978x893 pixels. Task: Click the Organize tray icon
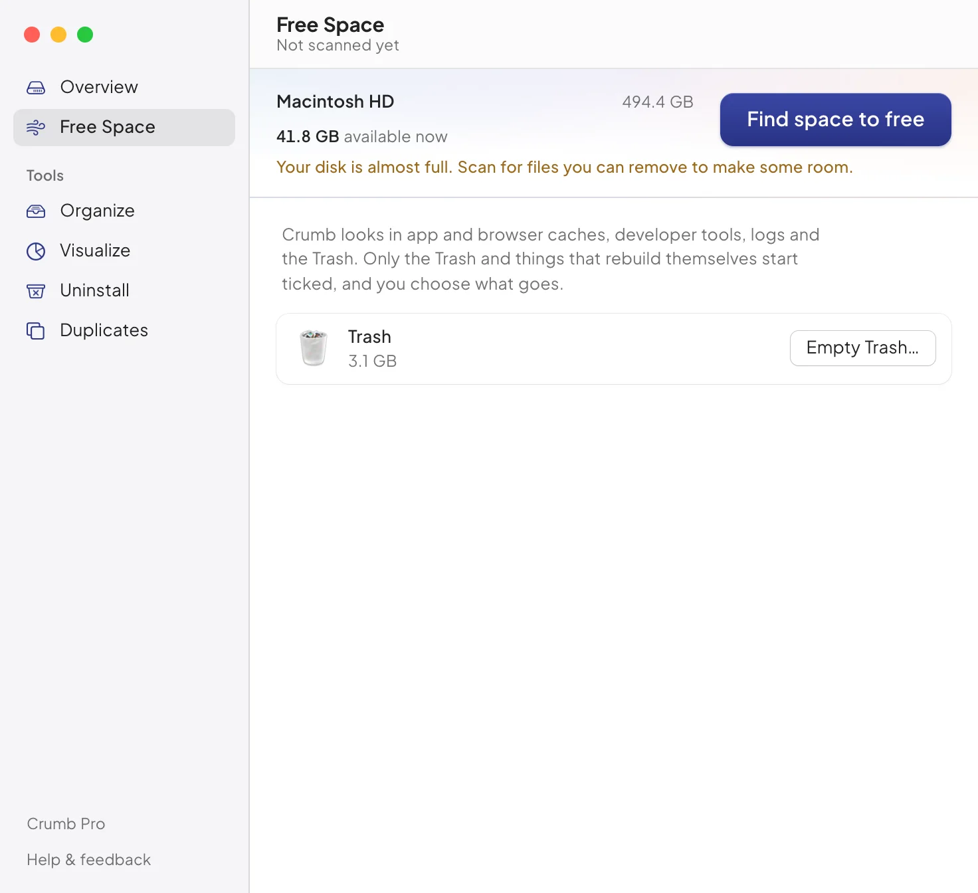[36, 211]
